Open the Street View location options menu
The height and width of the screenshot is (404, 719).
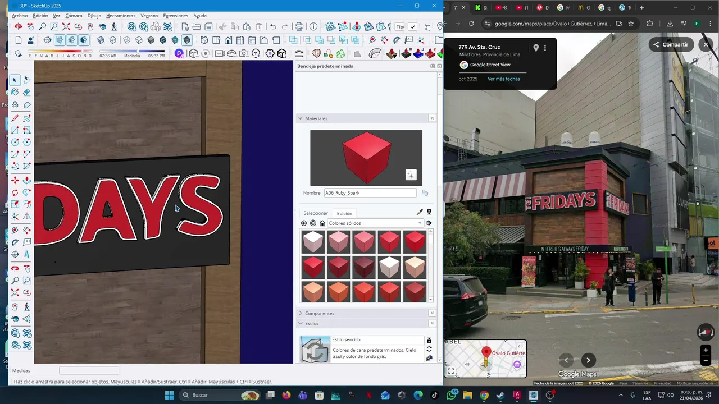[x=545, y=48]
